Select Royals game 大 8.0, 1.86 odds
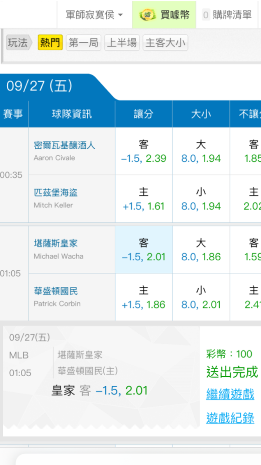261x465 pixels. [x=201, y=249]
